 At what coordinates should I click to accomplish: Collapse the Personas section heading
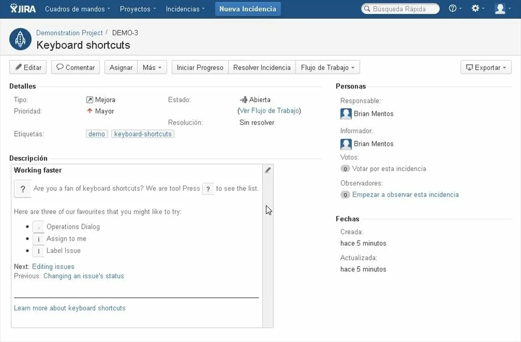point(351,86)
